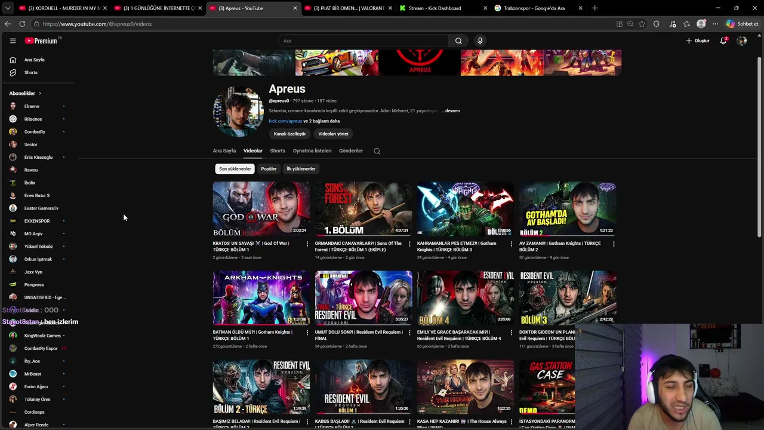Open Gönderiler channel tab

(351, 151)
